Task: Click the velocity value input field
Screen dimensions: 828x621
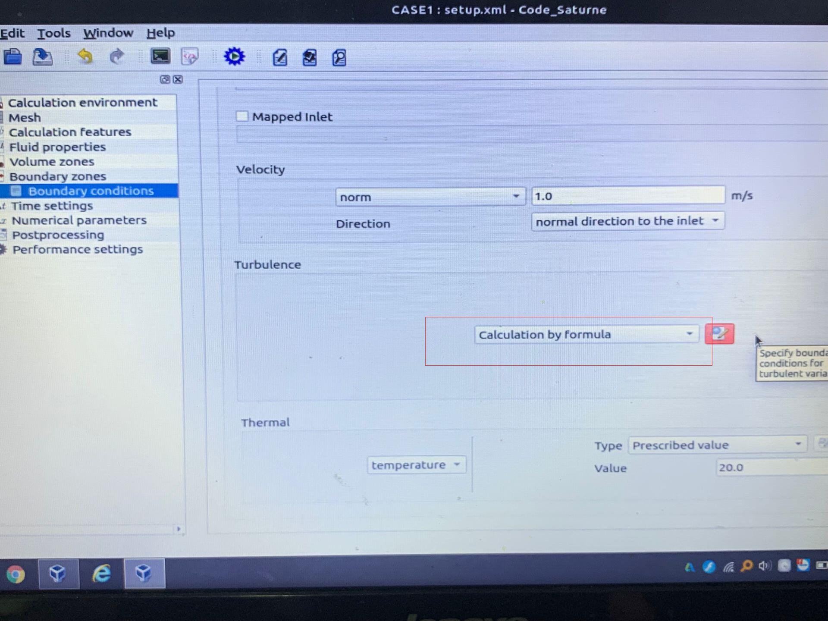Action: (627, 196)
